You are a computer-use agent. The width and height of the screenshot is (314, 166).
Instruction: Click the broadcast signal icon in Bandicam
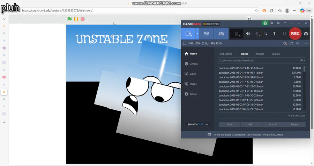point(298,43)
